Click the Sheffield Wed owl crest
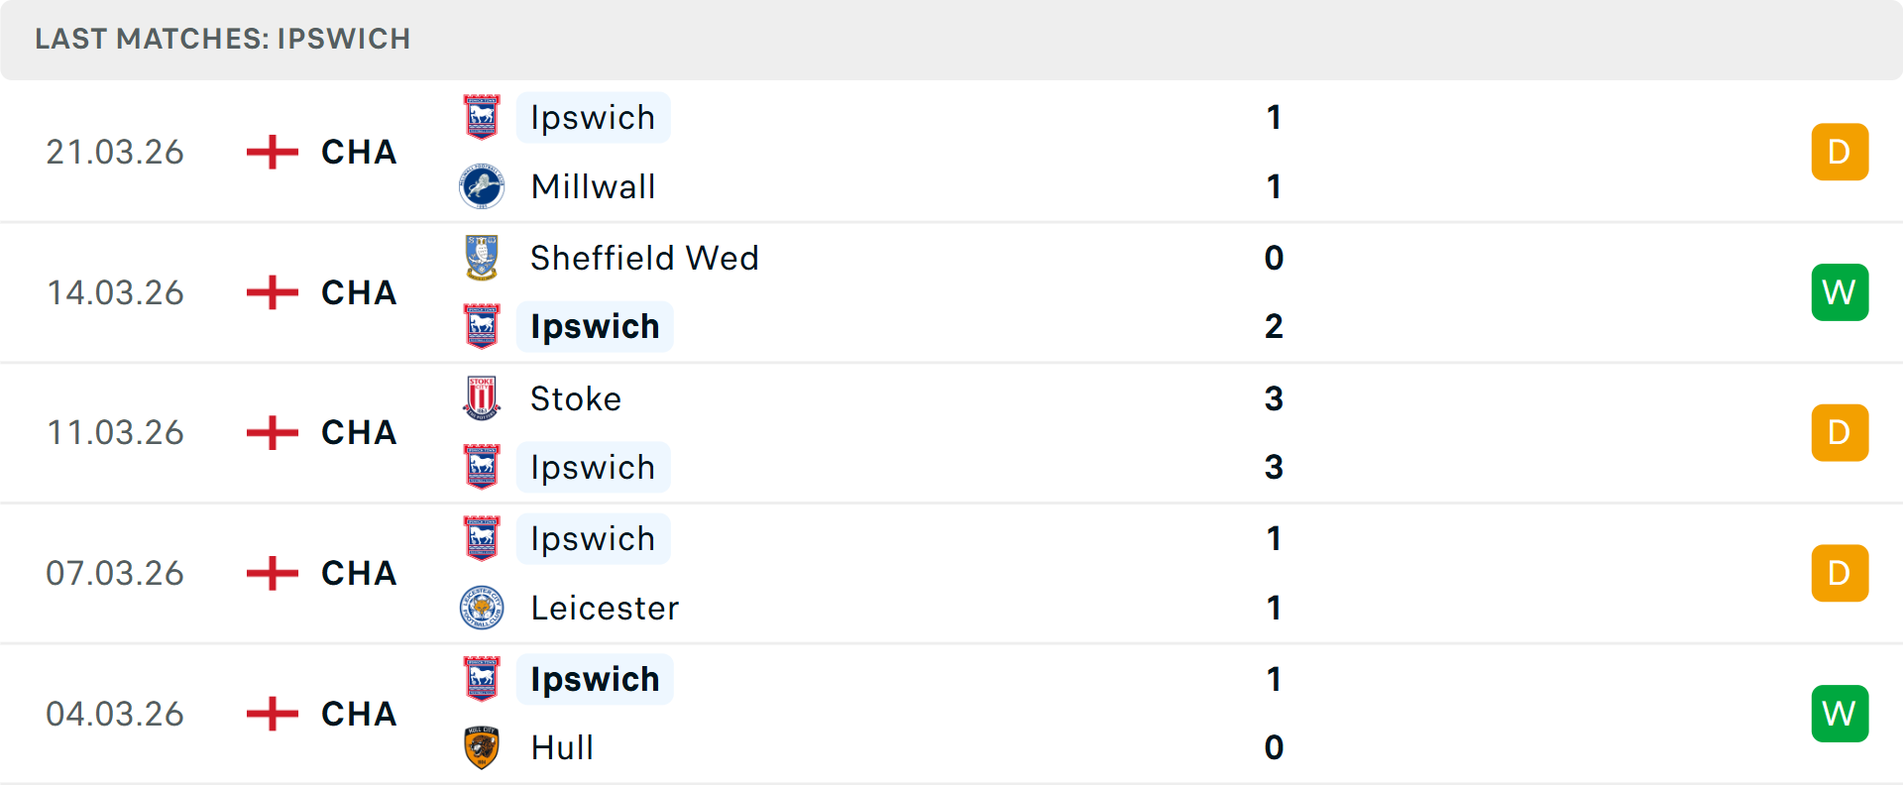1903x785 pixels. 482,258
